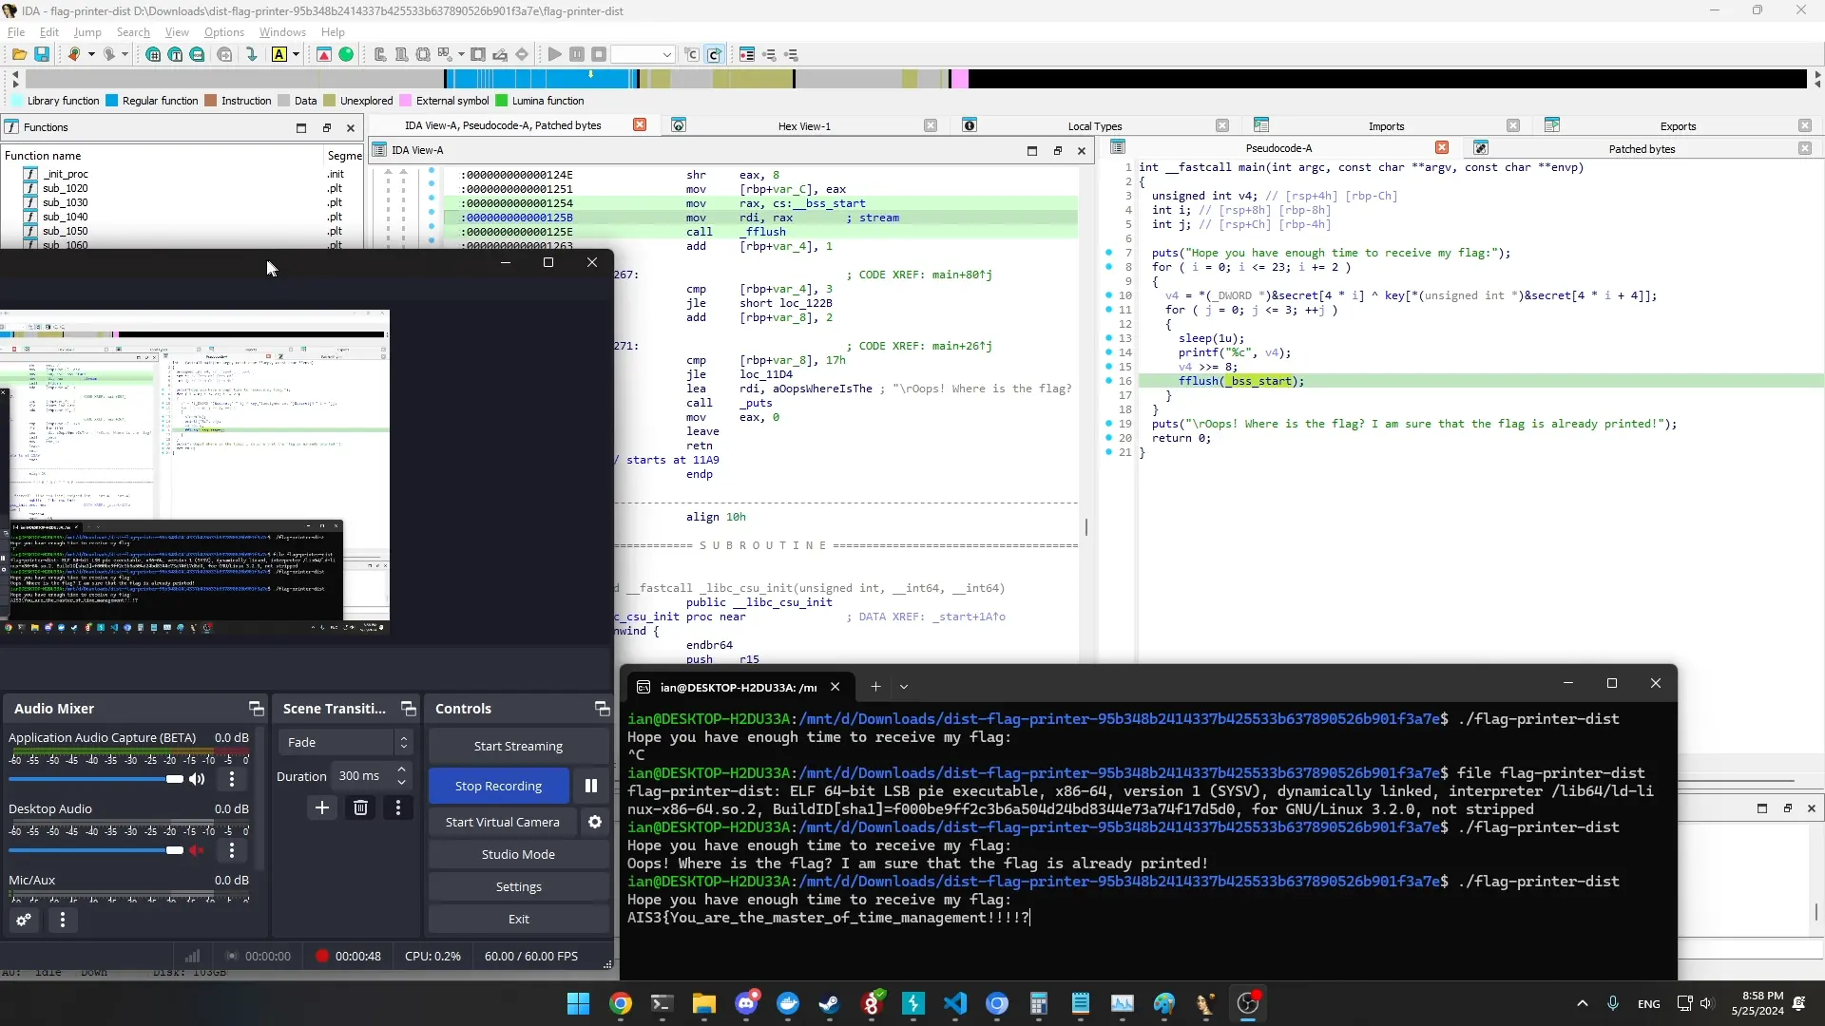Click the Save database icon in IDA toolbar
The image size is (1825, 1026).
click(x=42, y=54)
